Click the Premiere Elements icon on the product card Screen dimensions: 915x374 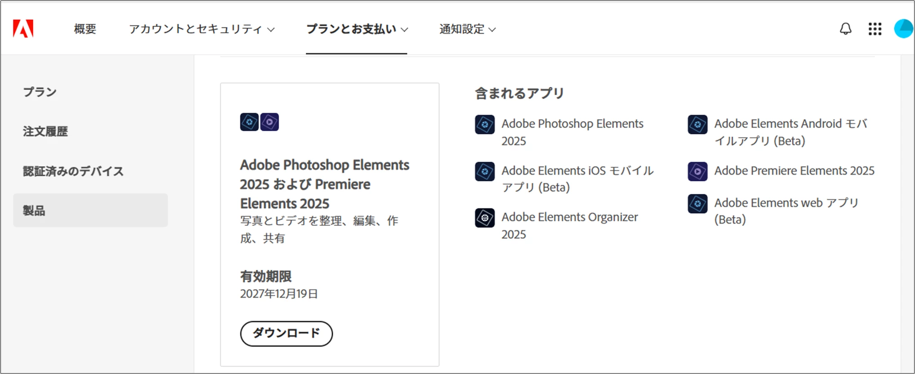pos(269,122)
